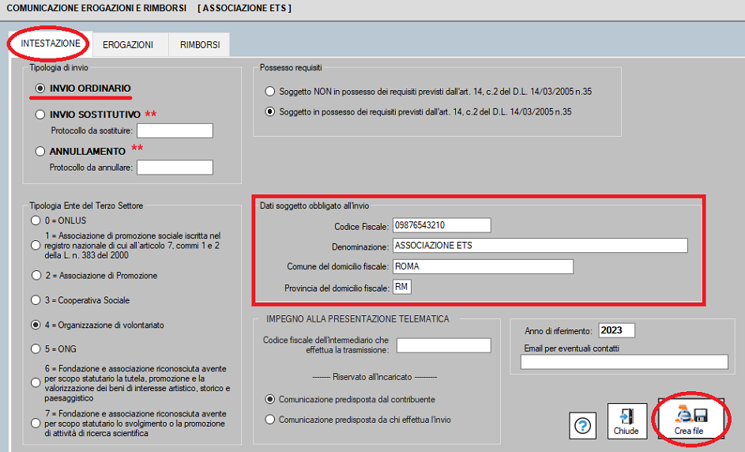Select 4 = Organizzazione di volontariato

coord(36,325)
